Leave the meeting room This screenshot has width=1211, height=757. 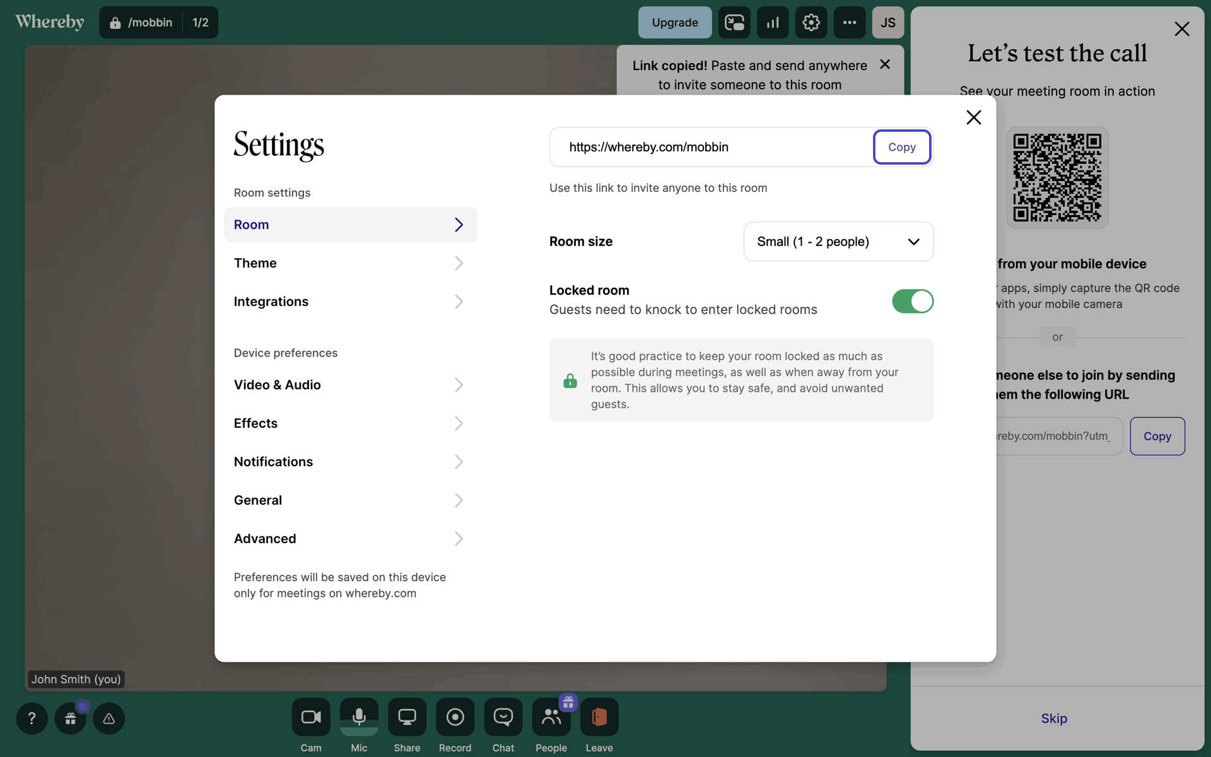pyautogui.click(x=599, y=717)
